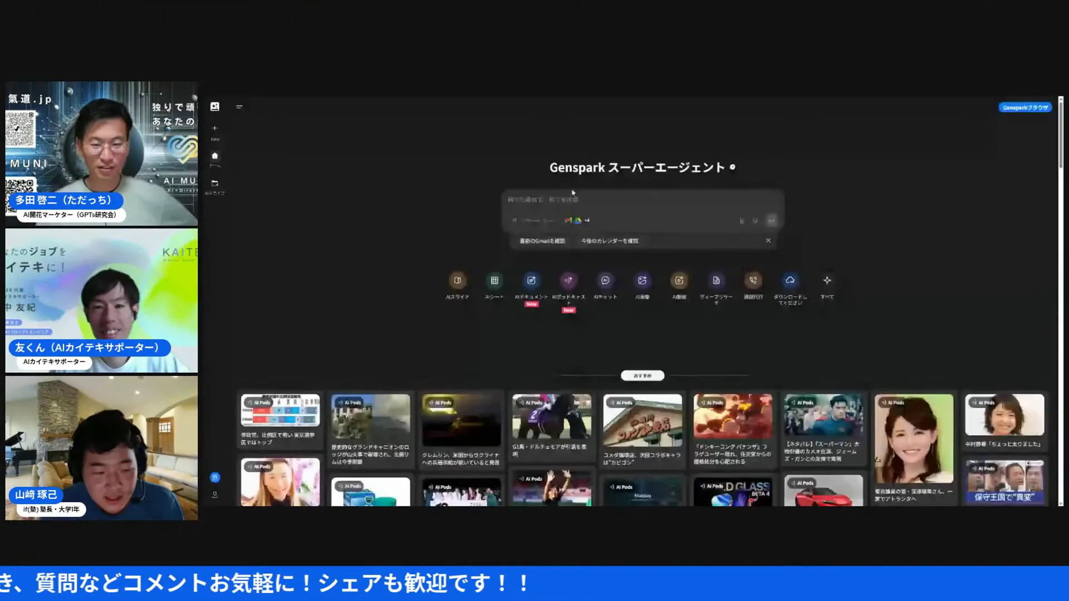
Task: Open the ディープリサーチ agent icon
Action: click(x=717, y=280)
